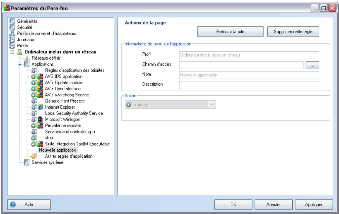Viewport: 339px width, 214px height.
Task: Click the Généralités page icon
Action: coord(12,21)
